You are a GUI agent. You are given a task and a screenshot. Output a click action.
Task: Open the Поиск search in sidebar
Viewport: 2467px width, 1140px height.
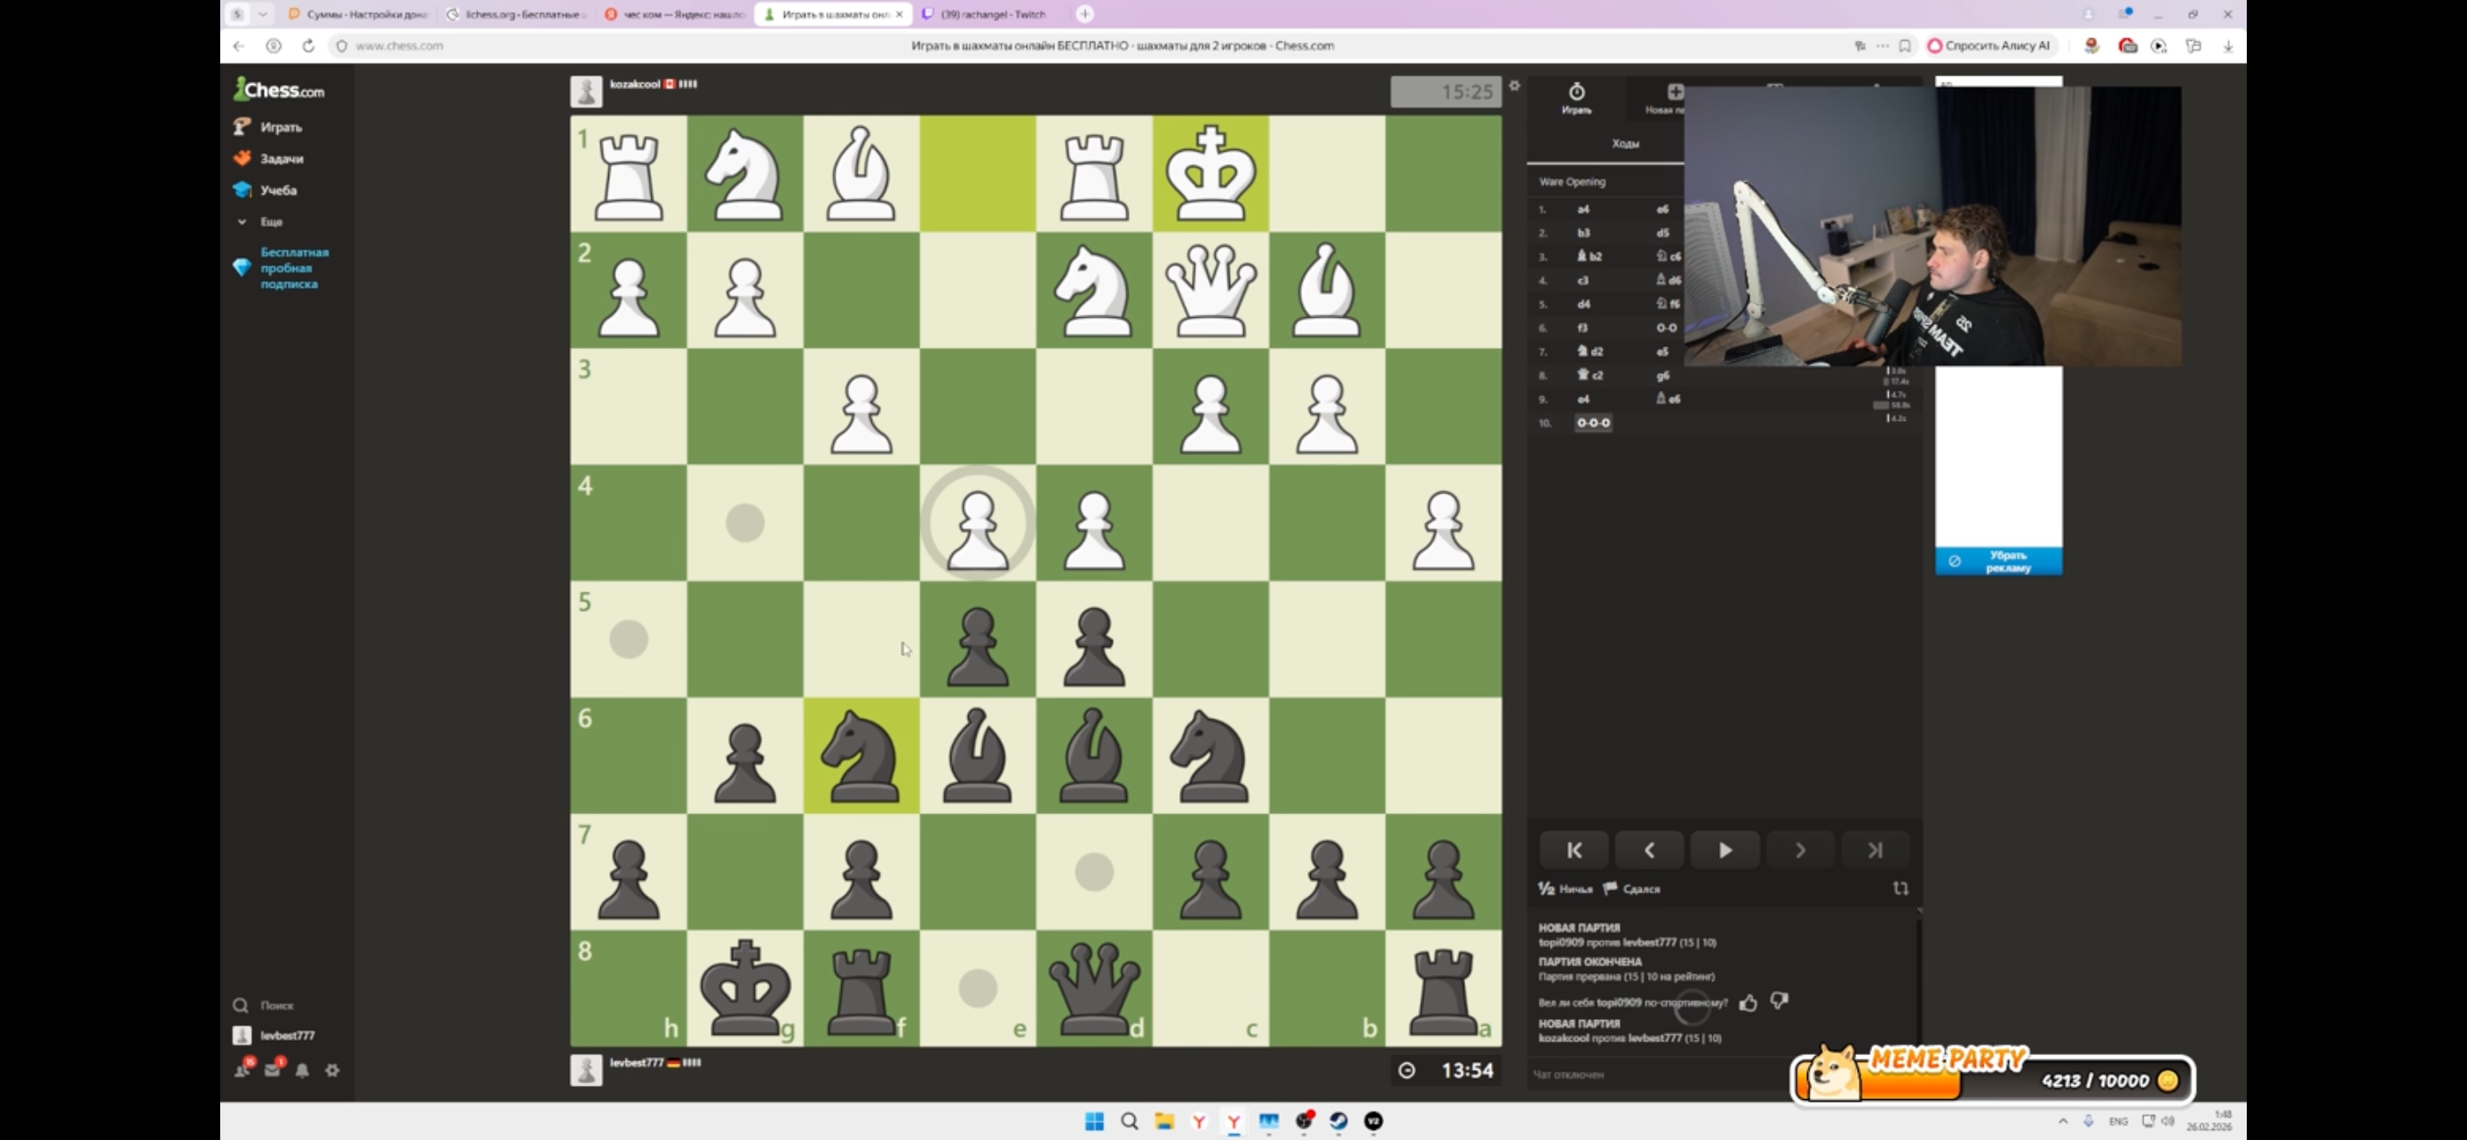276,1005
